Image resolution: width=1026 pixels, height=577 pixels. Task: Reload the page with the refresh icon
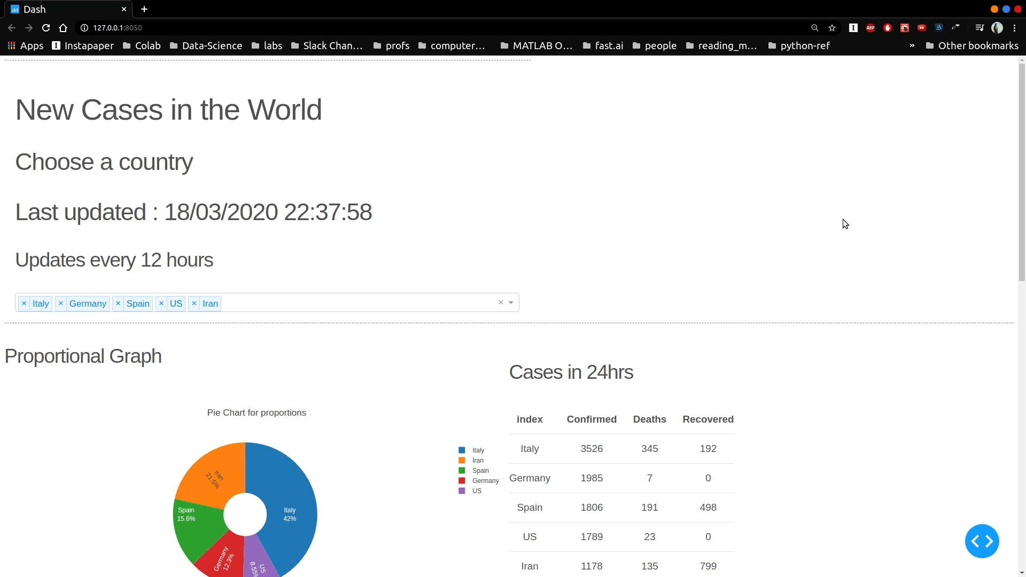pyautogui.click(x=46, y=28)
